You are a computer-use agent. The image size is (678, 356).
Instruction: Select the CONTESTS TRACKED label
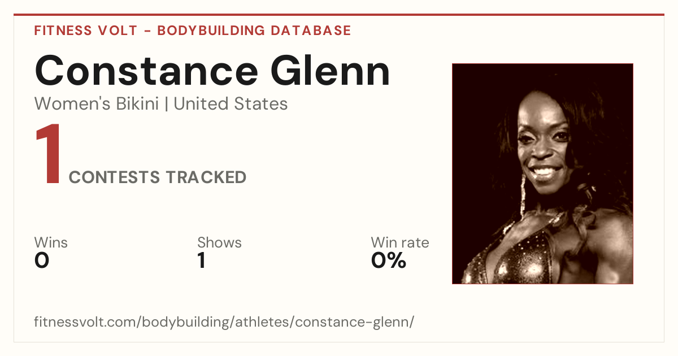point(158,177)
